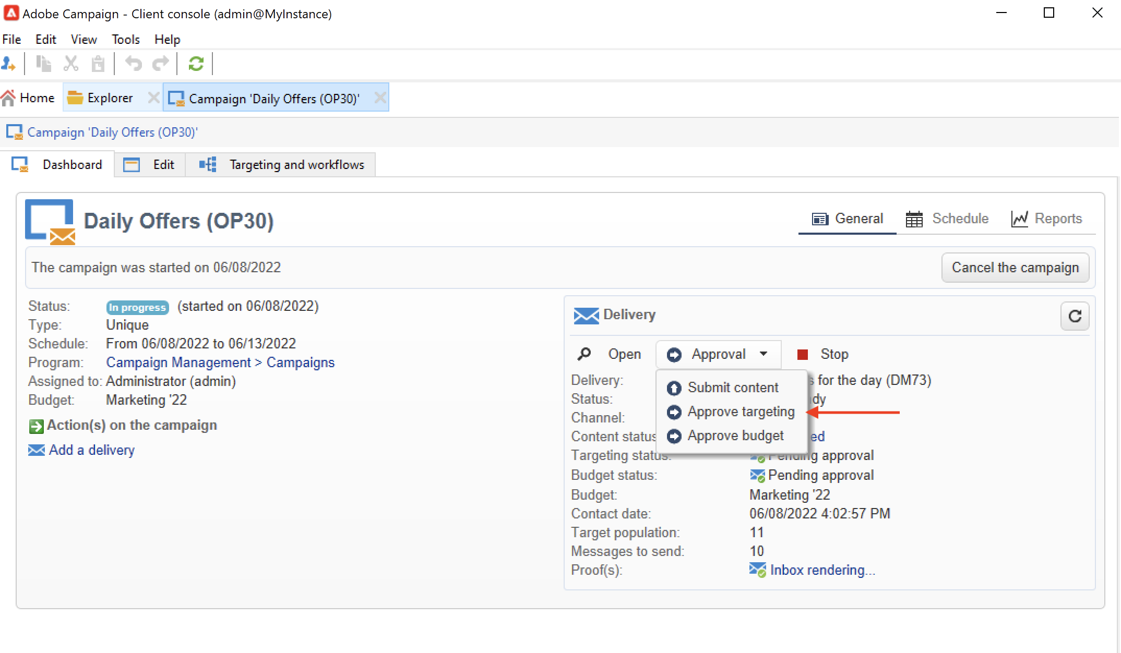Click the copy icon in the toolbar
1121x653 pixels.
[43, 64]
